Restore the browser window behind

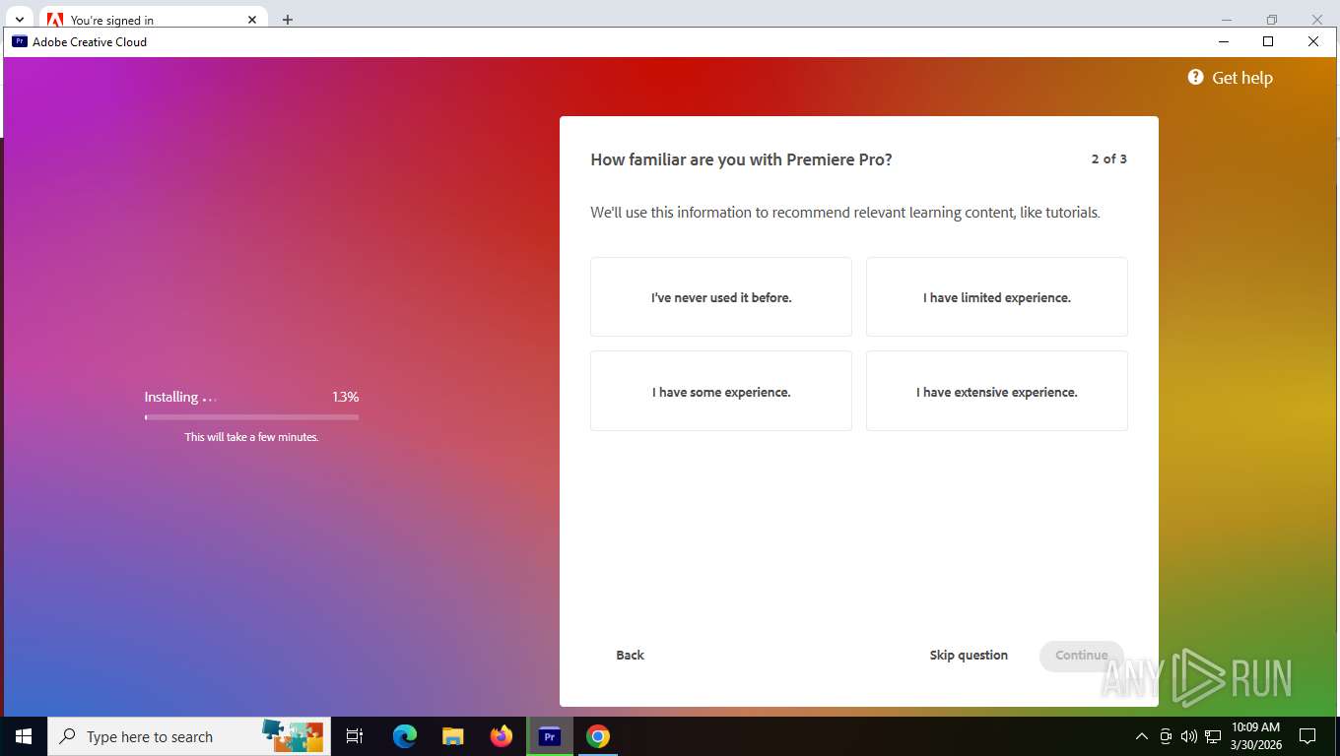click(1271, 19)
